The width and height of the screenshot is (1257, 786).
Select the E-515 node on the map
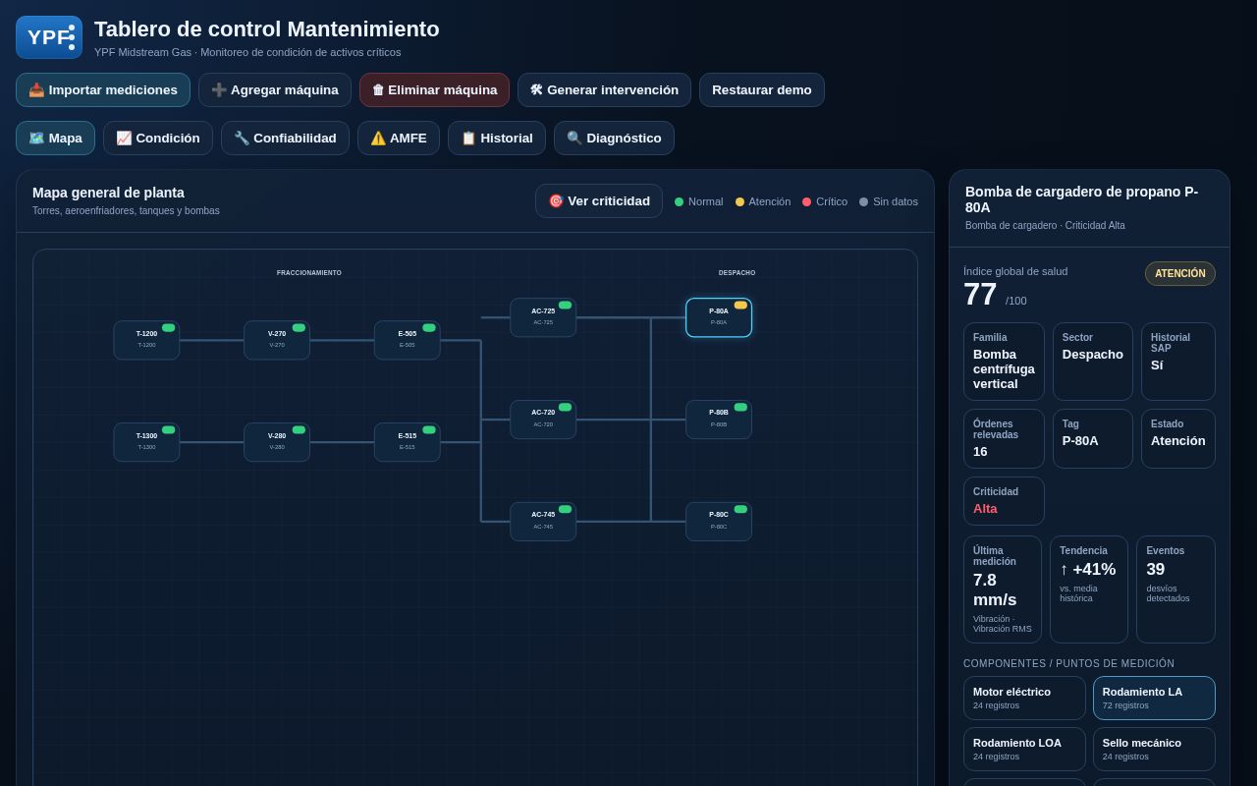point(408,442)
